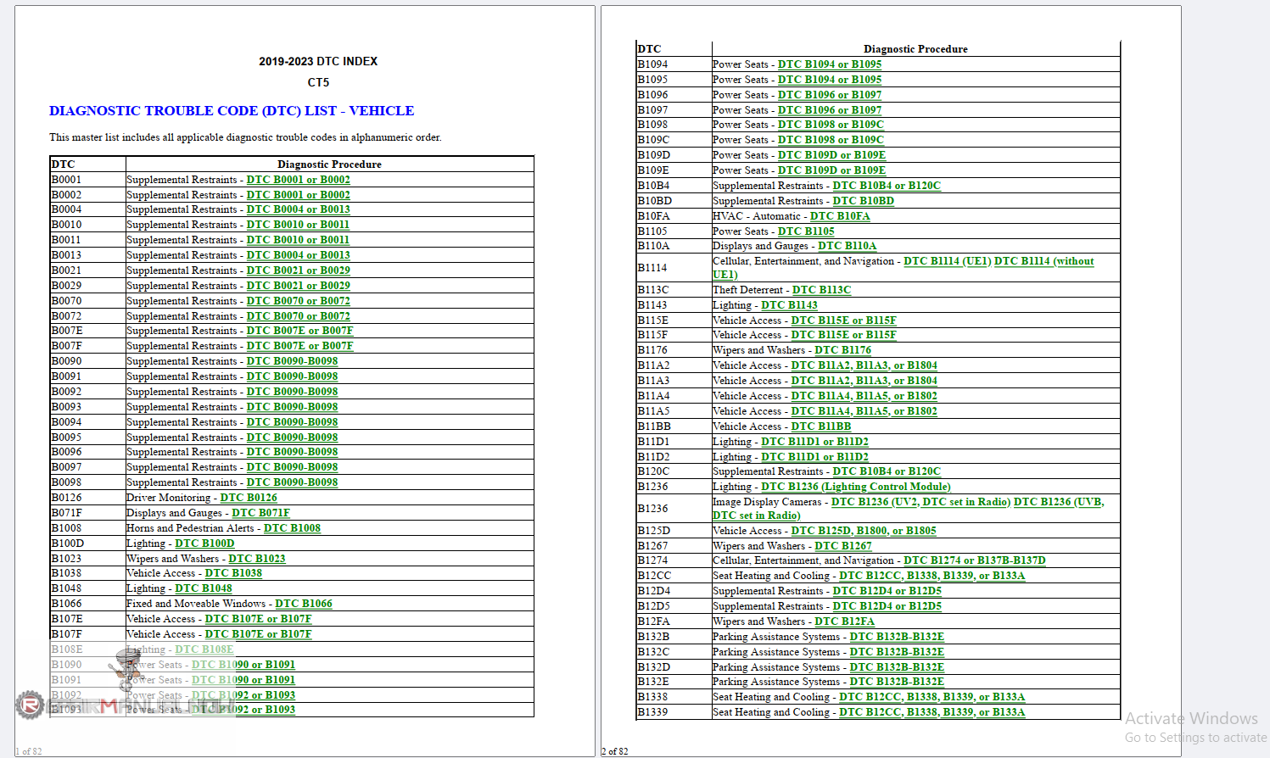This screenshot has width=1270, height=758.
Task: Click the DTC B0090-B0098 link in row B0098
Action: pyautogui.click(x=293, y=482)
